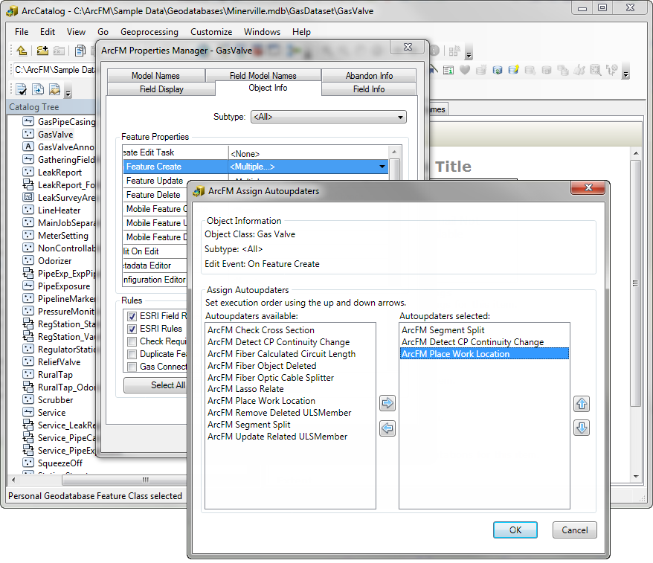Enable the Duplicate Feature checkbox
The image size is (653, 563).
(132, 354)
